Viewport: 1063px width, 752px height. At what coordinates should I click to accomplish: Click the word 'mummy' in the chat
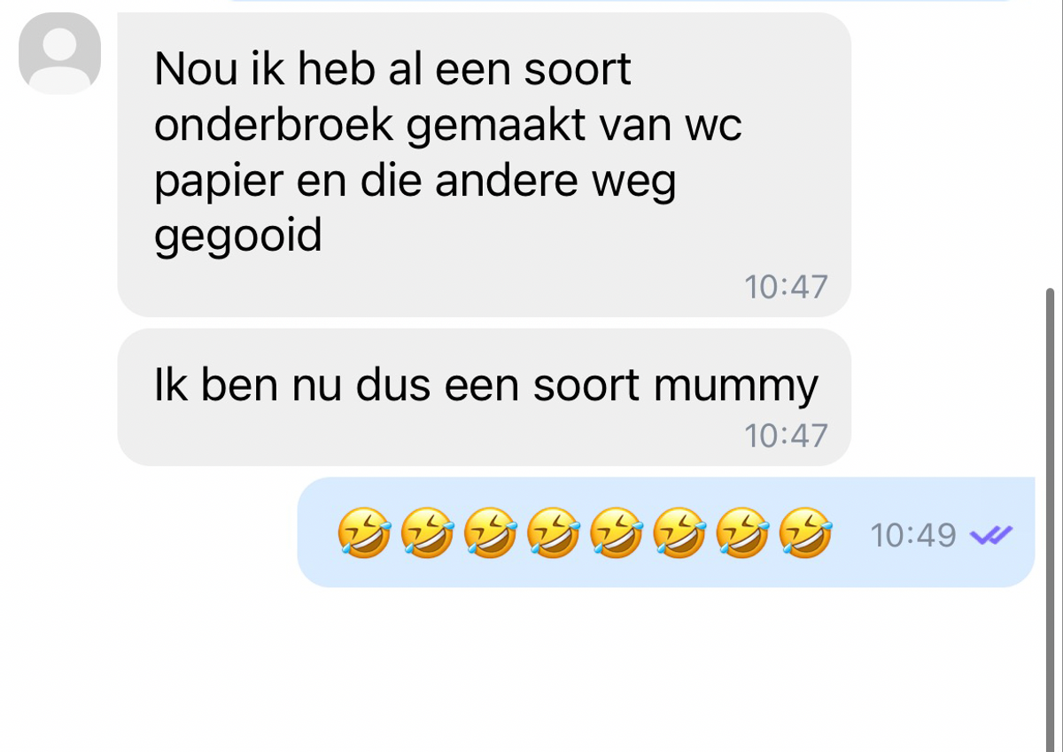(736, 387)
